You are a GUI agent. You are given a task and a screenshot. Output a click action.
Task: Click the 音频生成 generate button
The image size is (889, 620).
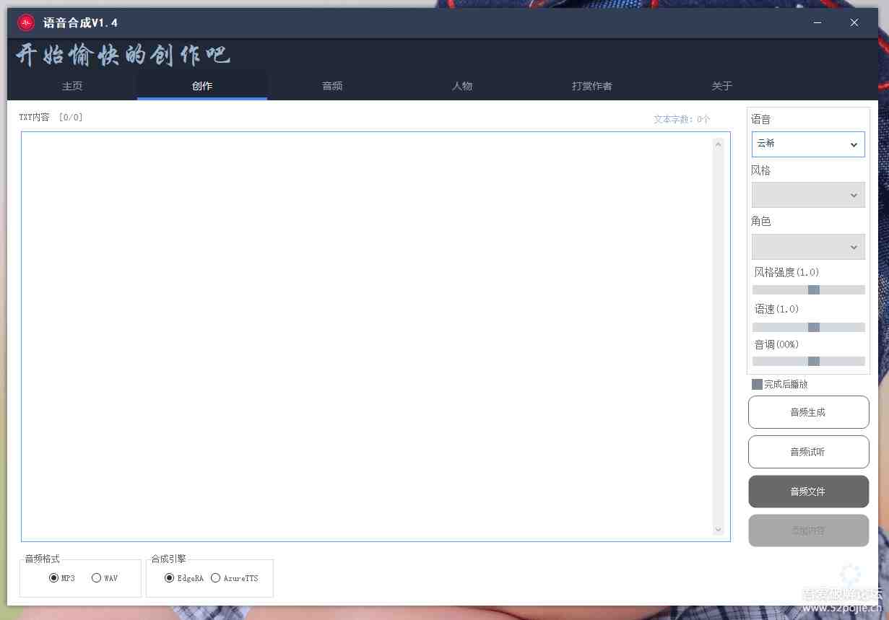(x=807, y=411)
